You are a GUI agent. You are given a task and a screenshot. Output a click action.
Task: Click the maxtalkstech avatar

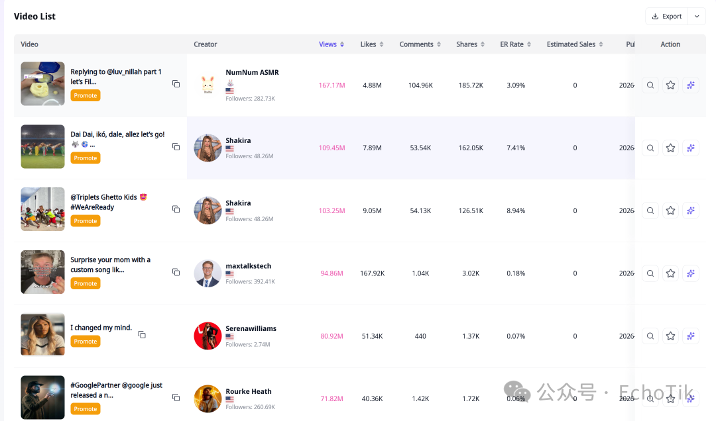point(208,273)
